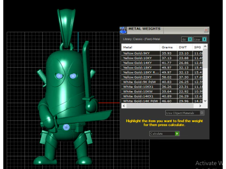Click the green Calculate arrow icon
Image resolution: width=226 pixels, height=169 pixels.
(177, 134)
